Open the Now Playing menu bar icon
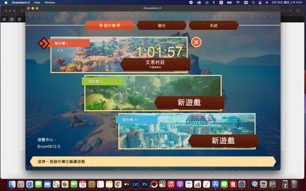The width and height of the screenshot is (306, 191). pyautogui.click(x=207, y=2)
